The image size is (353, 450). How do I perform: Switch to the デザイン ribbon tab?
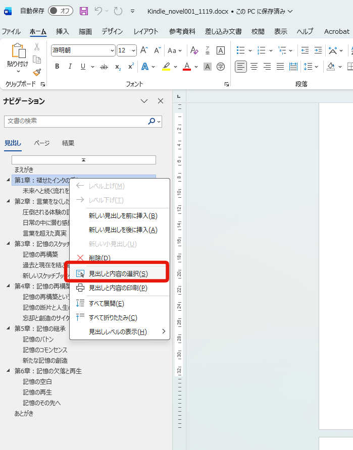pyautogui.click(x=112, y=31)
